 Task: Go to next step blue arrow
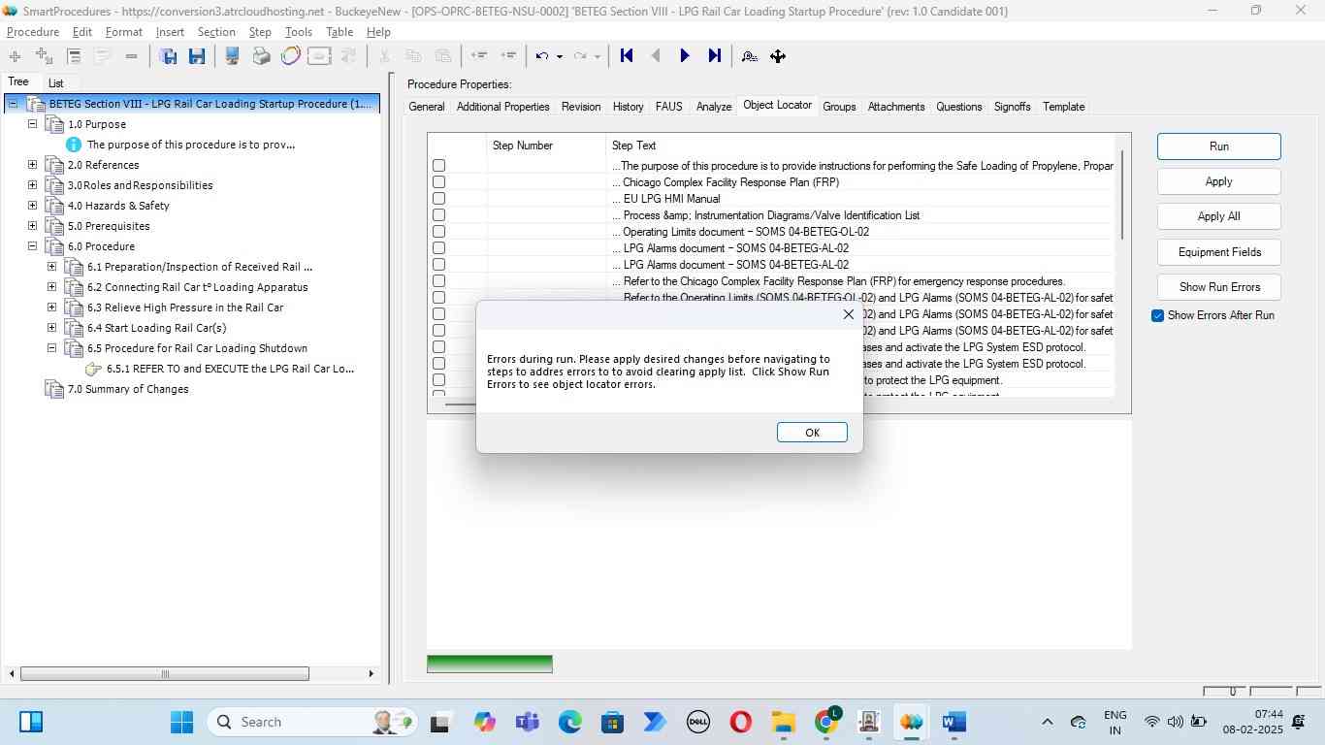coord(685,56)
